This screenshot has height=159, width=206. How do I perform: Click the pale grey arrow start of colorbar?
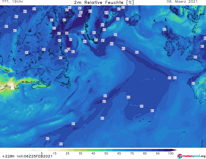[32, 150]
